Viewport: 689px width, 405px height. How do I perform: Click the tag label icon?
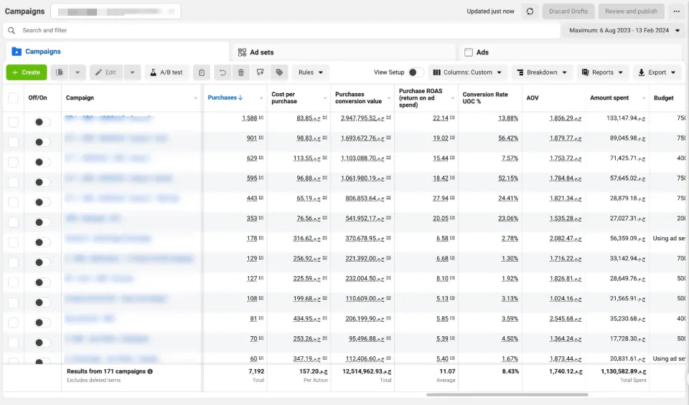click(x=279, y=72)
